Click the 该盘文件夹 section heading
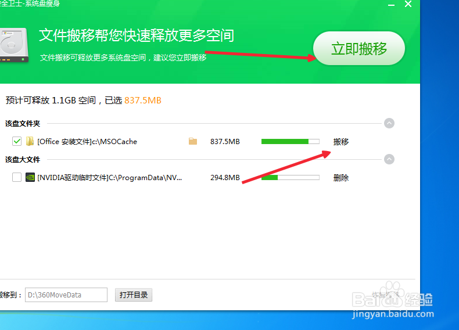Screen dimensions: 459x330 (x=23, y=124)
